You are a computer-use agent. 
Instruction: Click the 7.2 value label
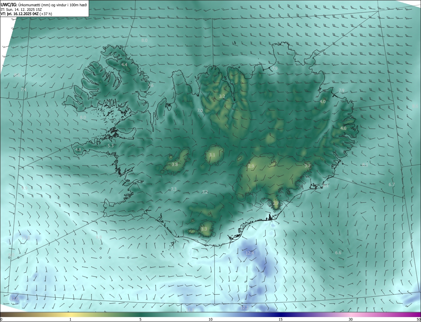pos(205,192)
